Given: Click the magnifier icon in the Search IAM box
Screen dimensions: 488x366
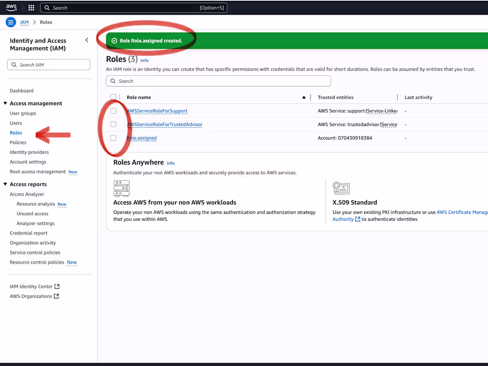Looking at the screenshot, I should (x=15, y=64).
